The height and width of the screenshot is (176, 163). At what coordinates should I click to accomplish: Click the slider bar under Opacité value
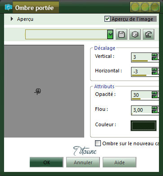[x=136, y=99]
